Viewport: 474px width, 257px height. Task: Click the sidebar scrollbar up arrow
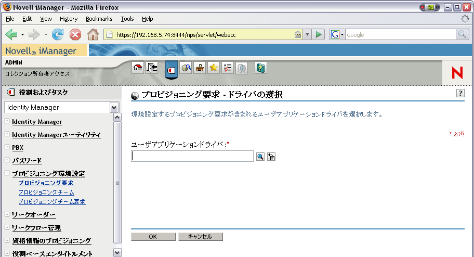pyautogui.click(x=117, y=118)
